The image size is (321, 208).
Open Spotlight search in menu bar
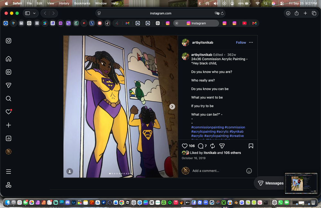tap(266, 3)
